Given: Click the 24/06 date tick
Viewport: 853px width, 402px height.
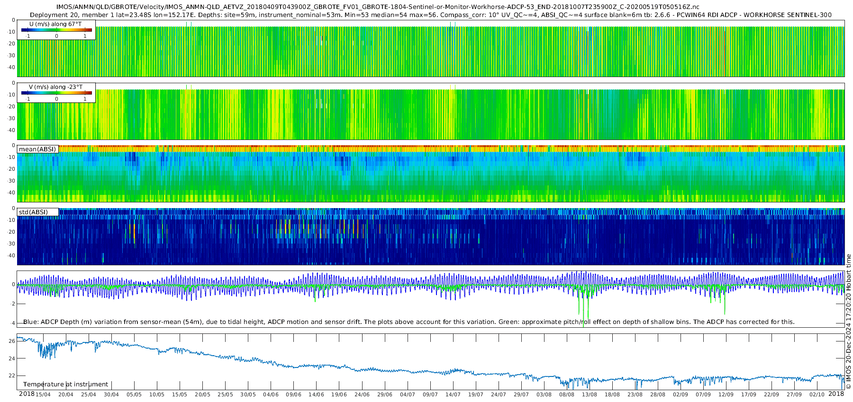Looking at the screenshot, I should pyautogui.click(x=362, y=394).
